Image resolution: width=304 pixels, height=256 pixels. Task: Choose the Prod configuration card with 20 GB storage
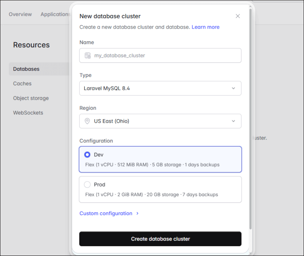coord(160,190)
